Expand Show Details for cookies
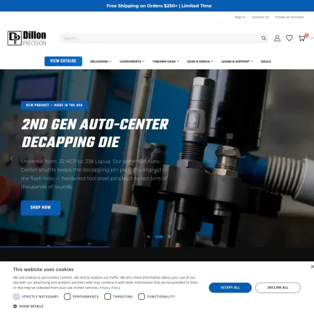 [31, 306]
